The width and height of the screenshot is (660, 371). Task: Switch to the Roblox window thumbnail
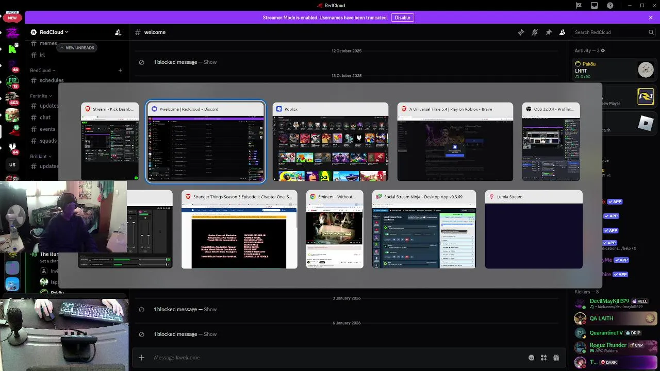(331, 142)
